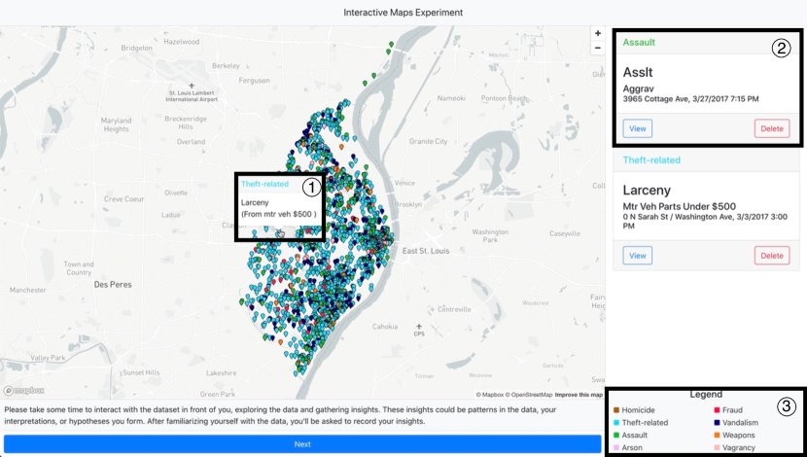
Task: Click the Des Peres map label
Action: pos(113,284)
